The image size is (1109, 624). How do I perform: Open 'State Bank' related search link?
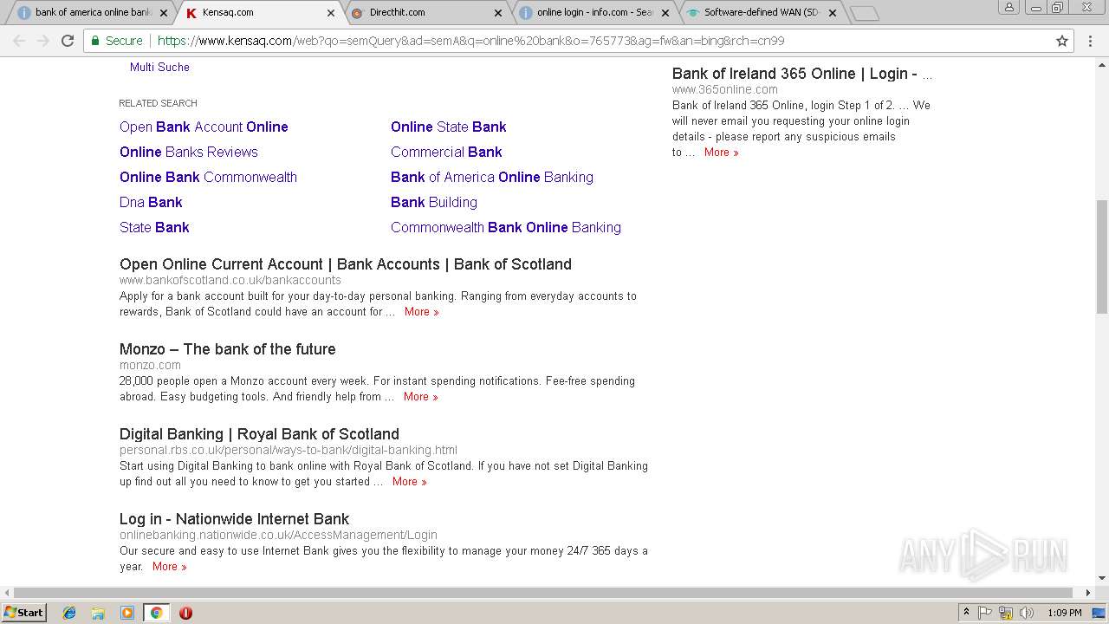click(x=154, y=227)
